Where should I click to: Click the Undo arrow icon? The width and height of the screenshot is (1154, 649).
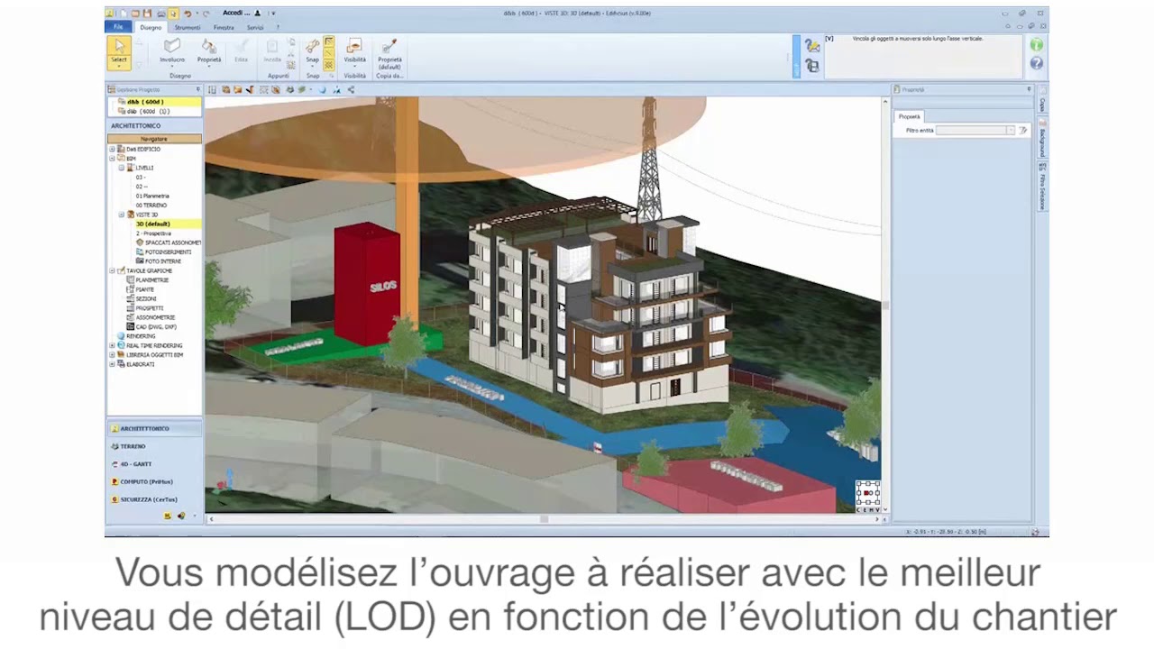click(x=187, y=14)
